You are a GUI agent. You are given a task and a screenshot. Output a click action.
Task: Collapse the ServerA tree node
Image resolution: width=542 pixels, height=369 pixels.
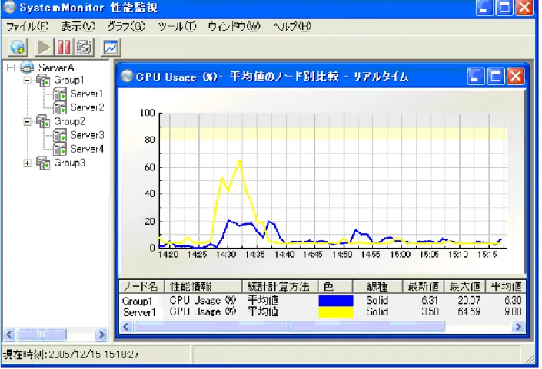(x=11, y=67)
